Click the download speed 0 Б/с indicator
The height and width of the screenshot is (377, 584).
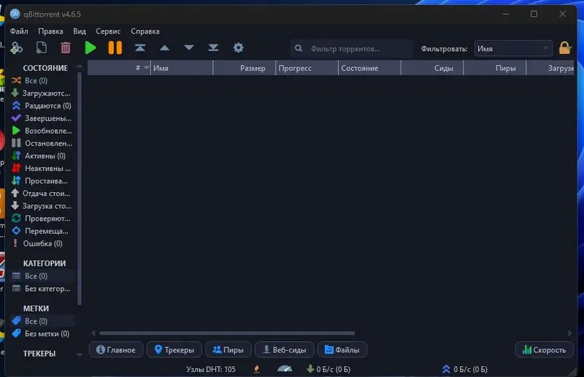click(x=328, y=369)
